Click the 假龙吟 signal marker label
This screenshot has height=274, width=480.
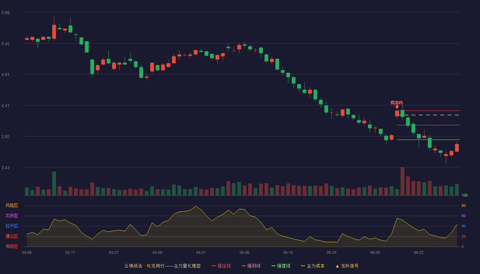(x=397, y=102)
